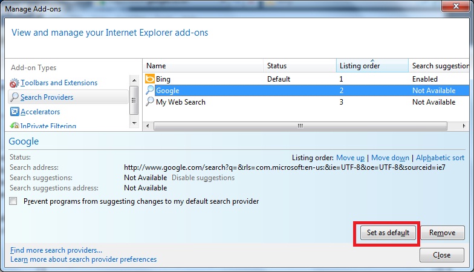
Task: Click the InPrivate Filtering icon
Action: point(15,126)
